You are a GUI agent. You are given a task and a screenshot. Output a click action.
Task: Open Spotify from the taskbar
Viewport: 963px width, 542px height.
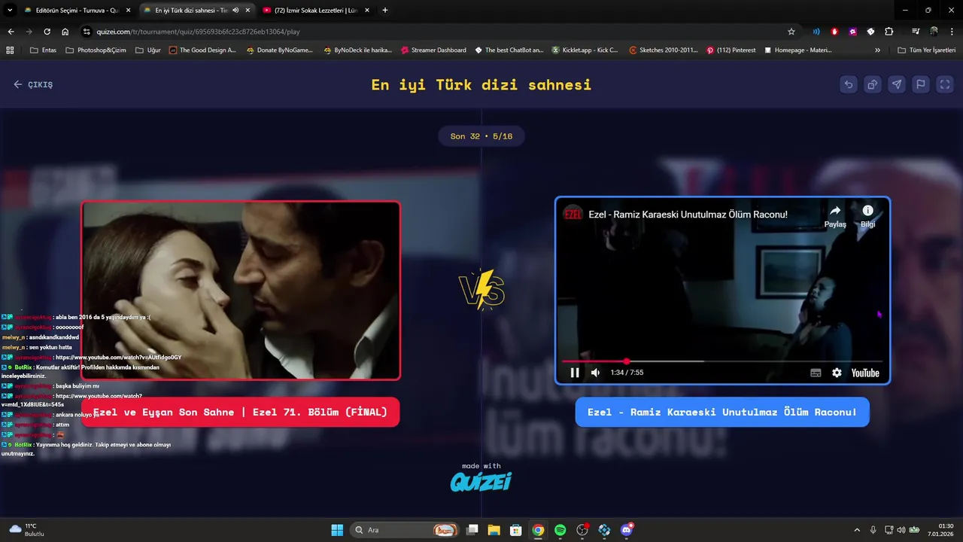click(x=560, y=530)
